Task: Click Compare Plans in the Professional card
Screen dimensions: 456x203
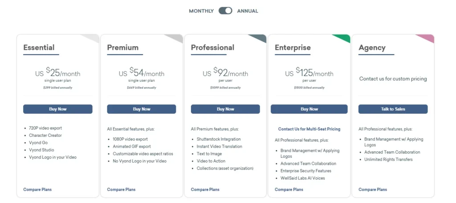Action: [205, 190]
